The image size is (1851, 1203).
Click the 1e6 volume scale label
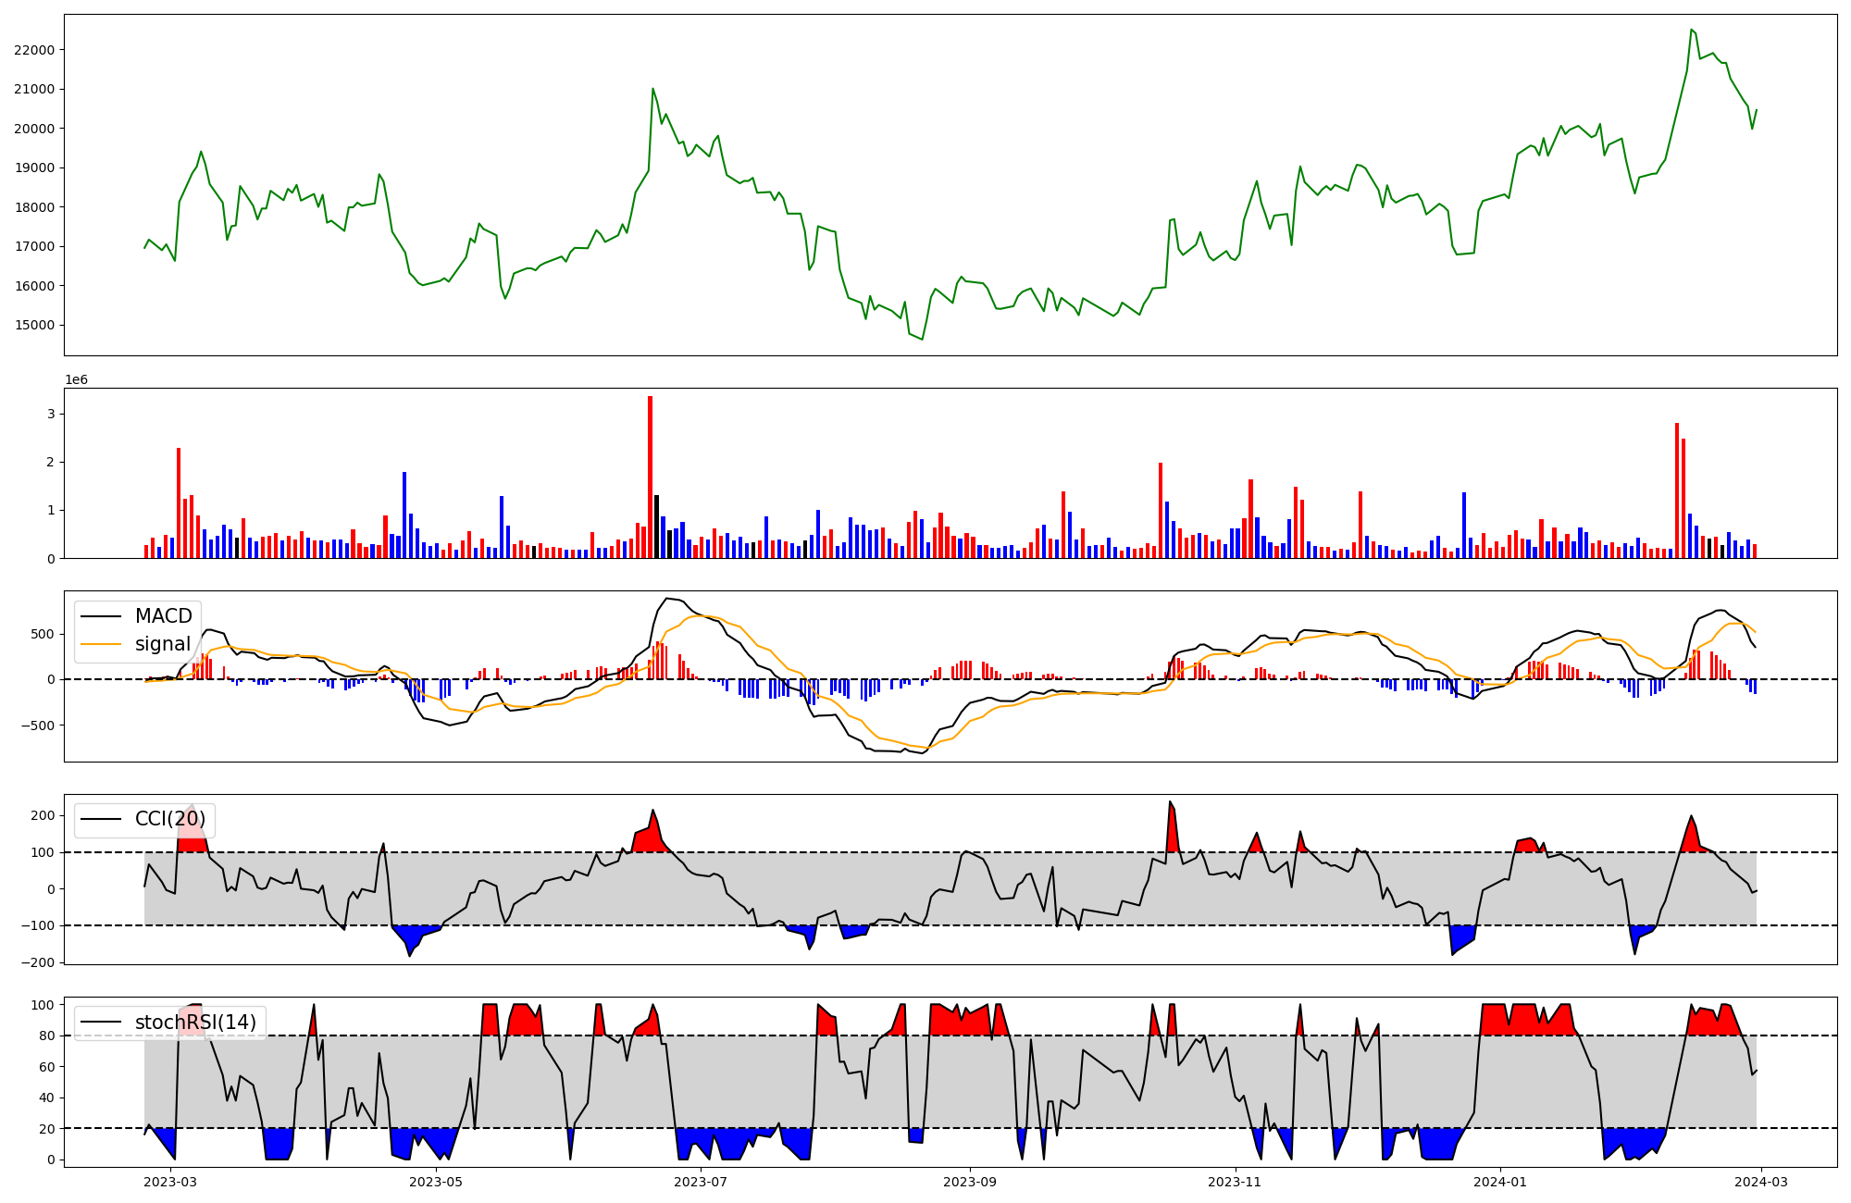coord(76,380)
